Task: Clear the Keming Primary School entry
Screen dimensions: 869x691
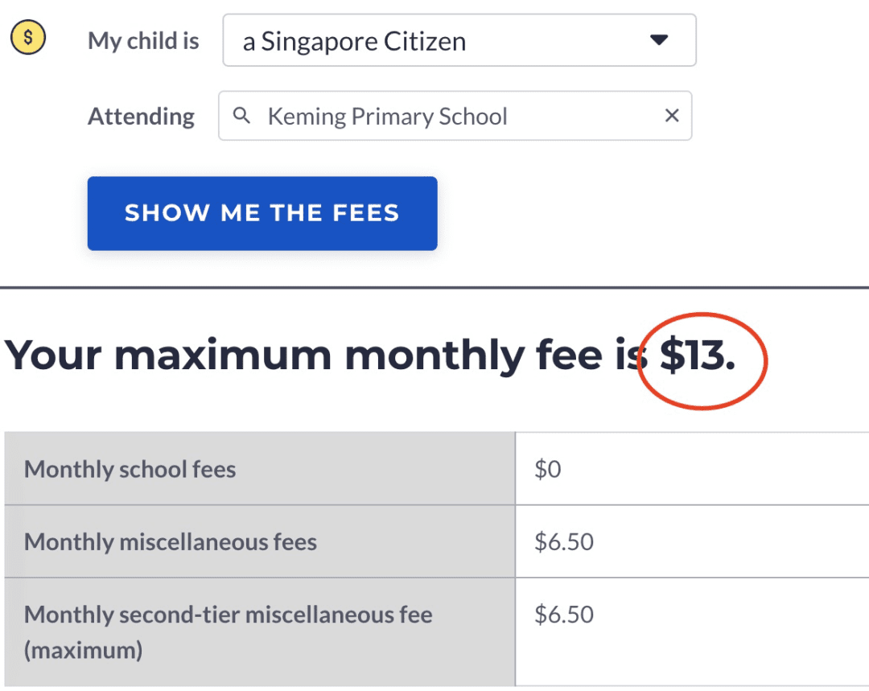Action: tap(672, 116)
